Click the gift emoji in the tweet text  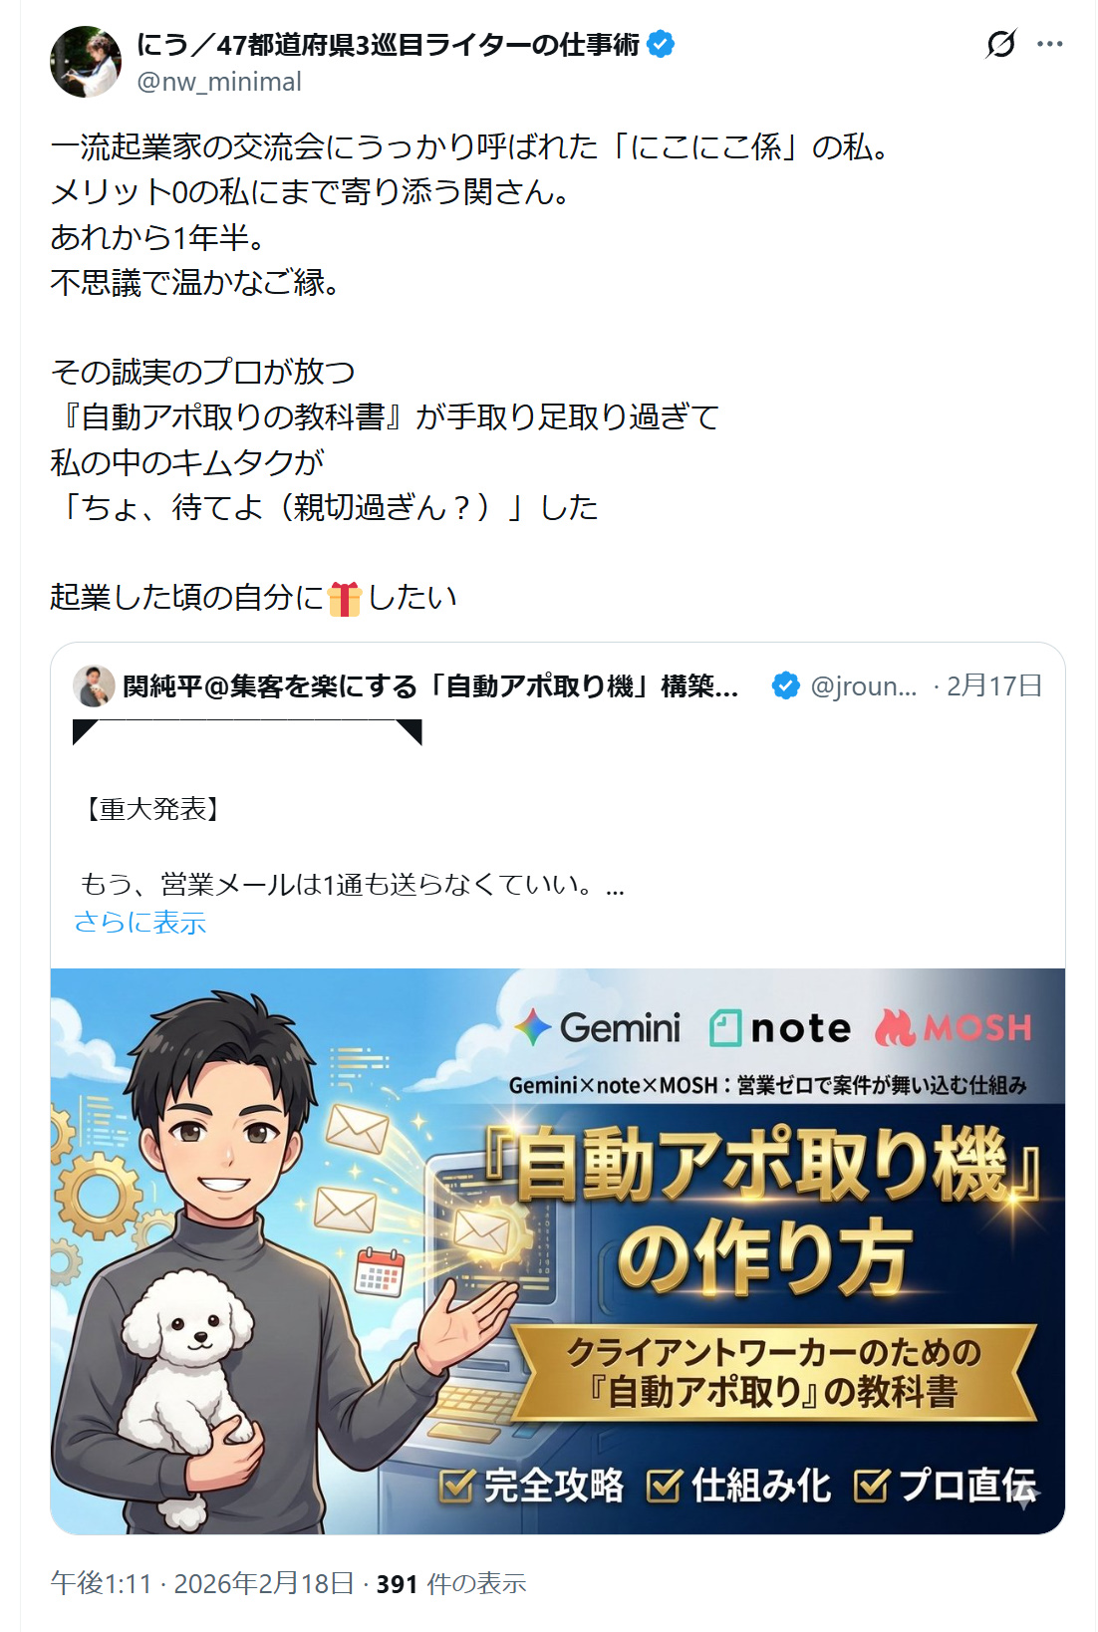tap(345, 598)
